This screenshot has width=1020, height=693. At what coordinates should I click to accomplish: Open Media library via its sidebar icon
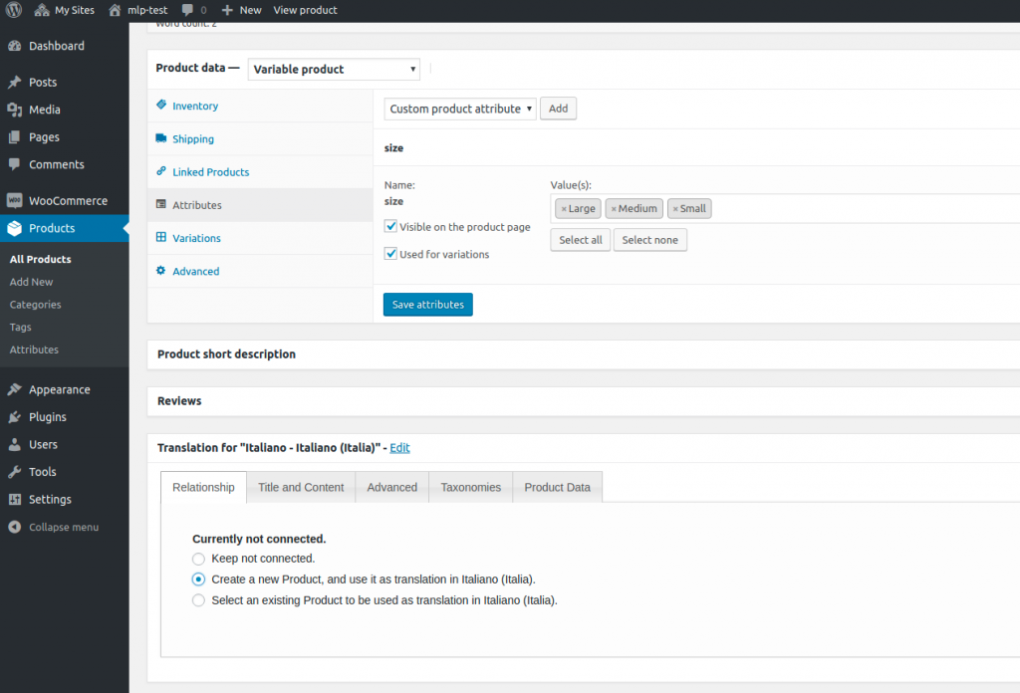[x=14, y=110]
